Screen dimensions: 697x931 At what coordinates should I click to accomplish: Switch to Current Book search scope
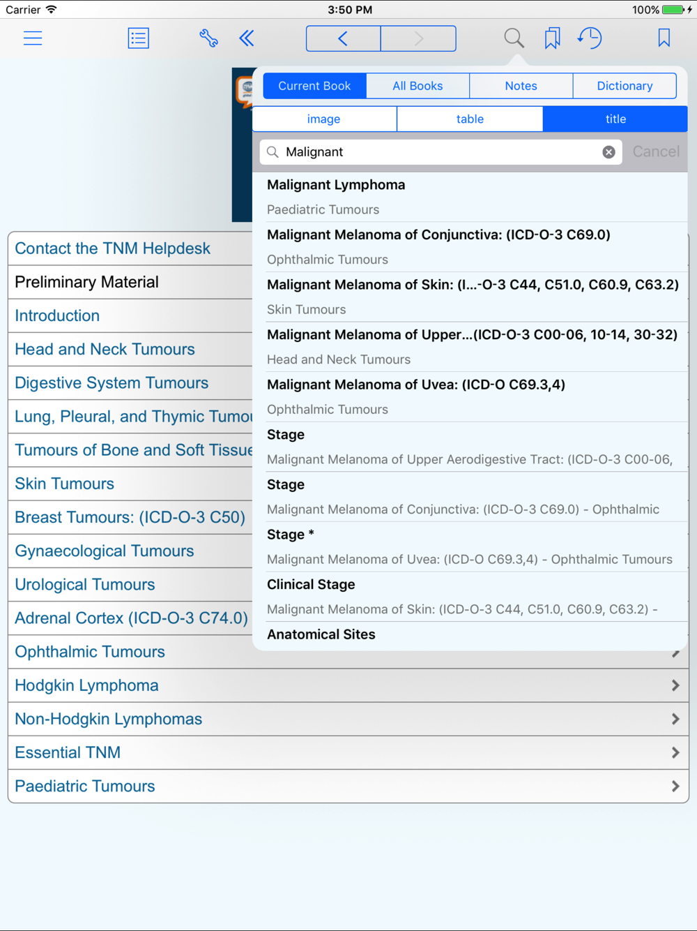tap(314, 86)
